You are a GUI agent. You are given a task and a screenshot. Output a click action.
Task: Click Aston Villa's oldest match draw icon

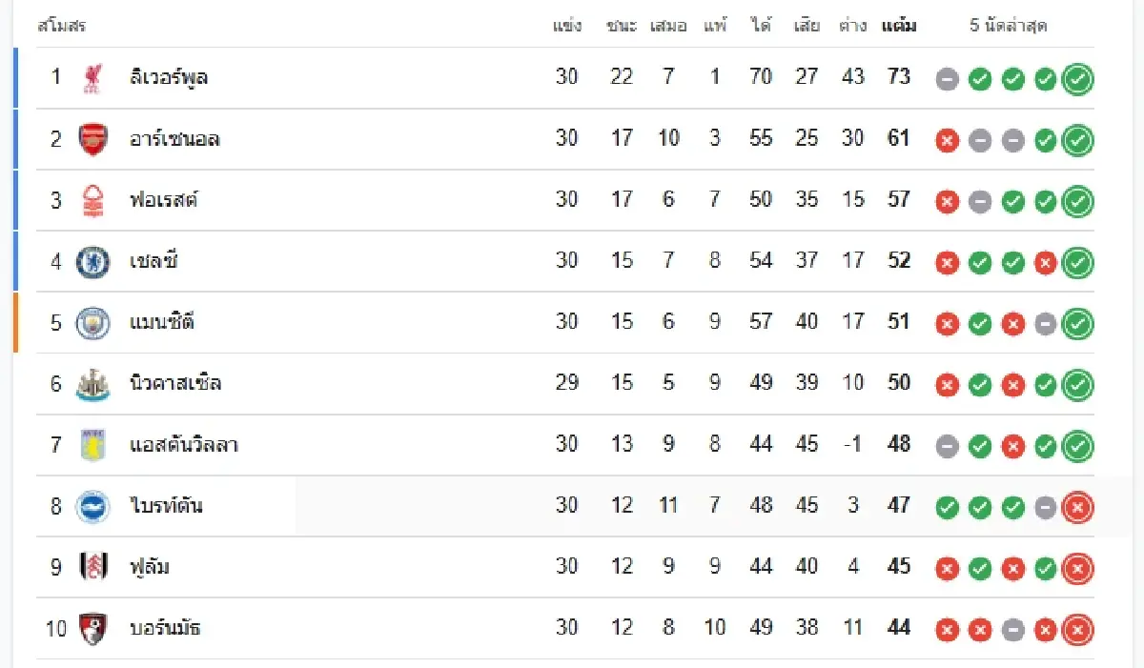point(947,447)
